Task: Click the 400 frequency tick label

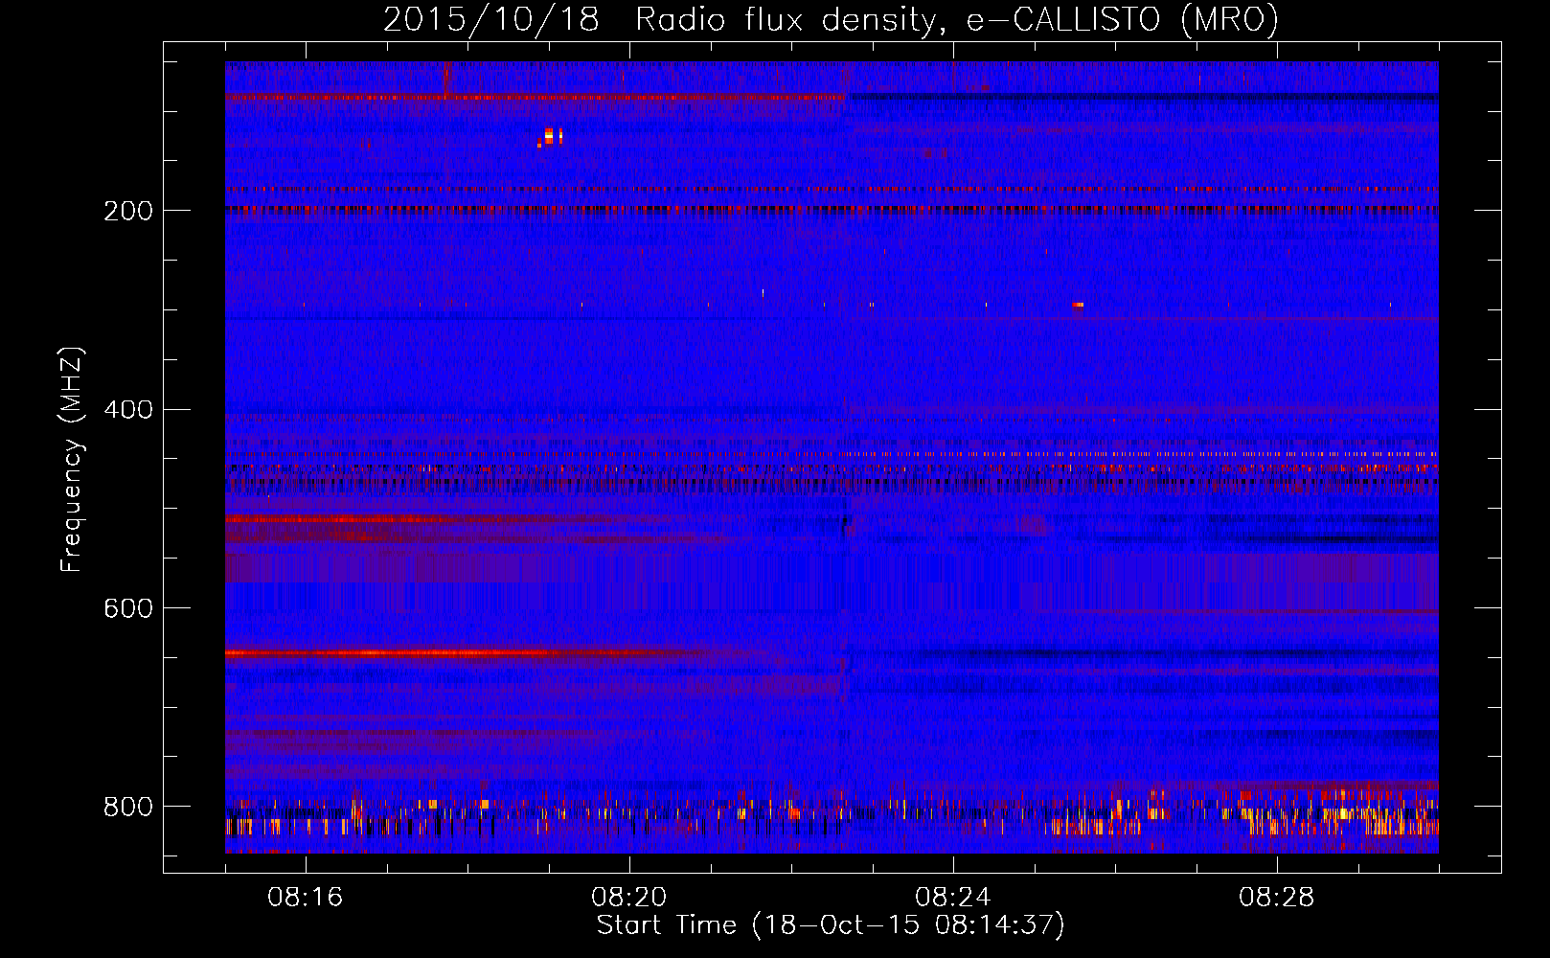Action: [128, 410]
